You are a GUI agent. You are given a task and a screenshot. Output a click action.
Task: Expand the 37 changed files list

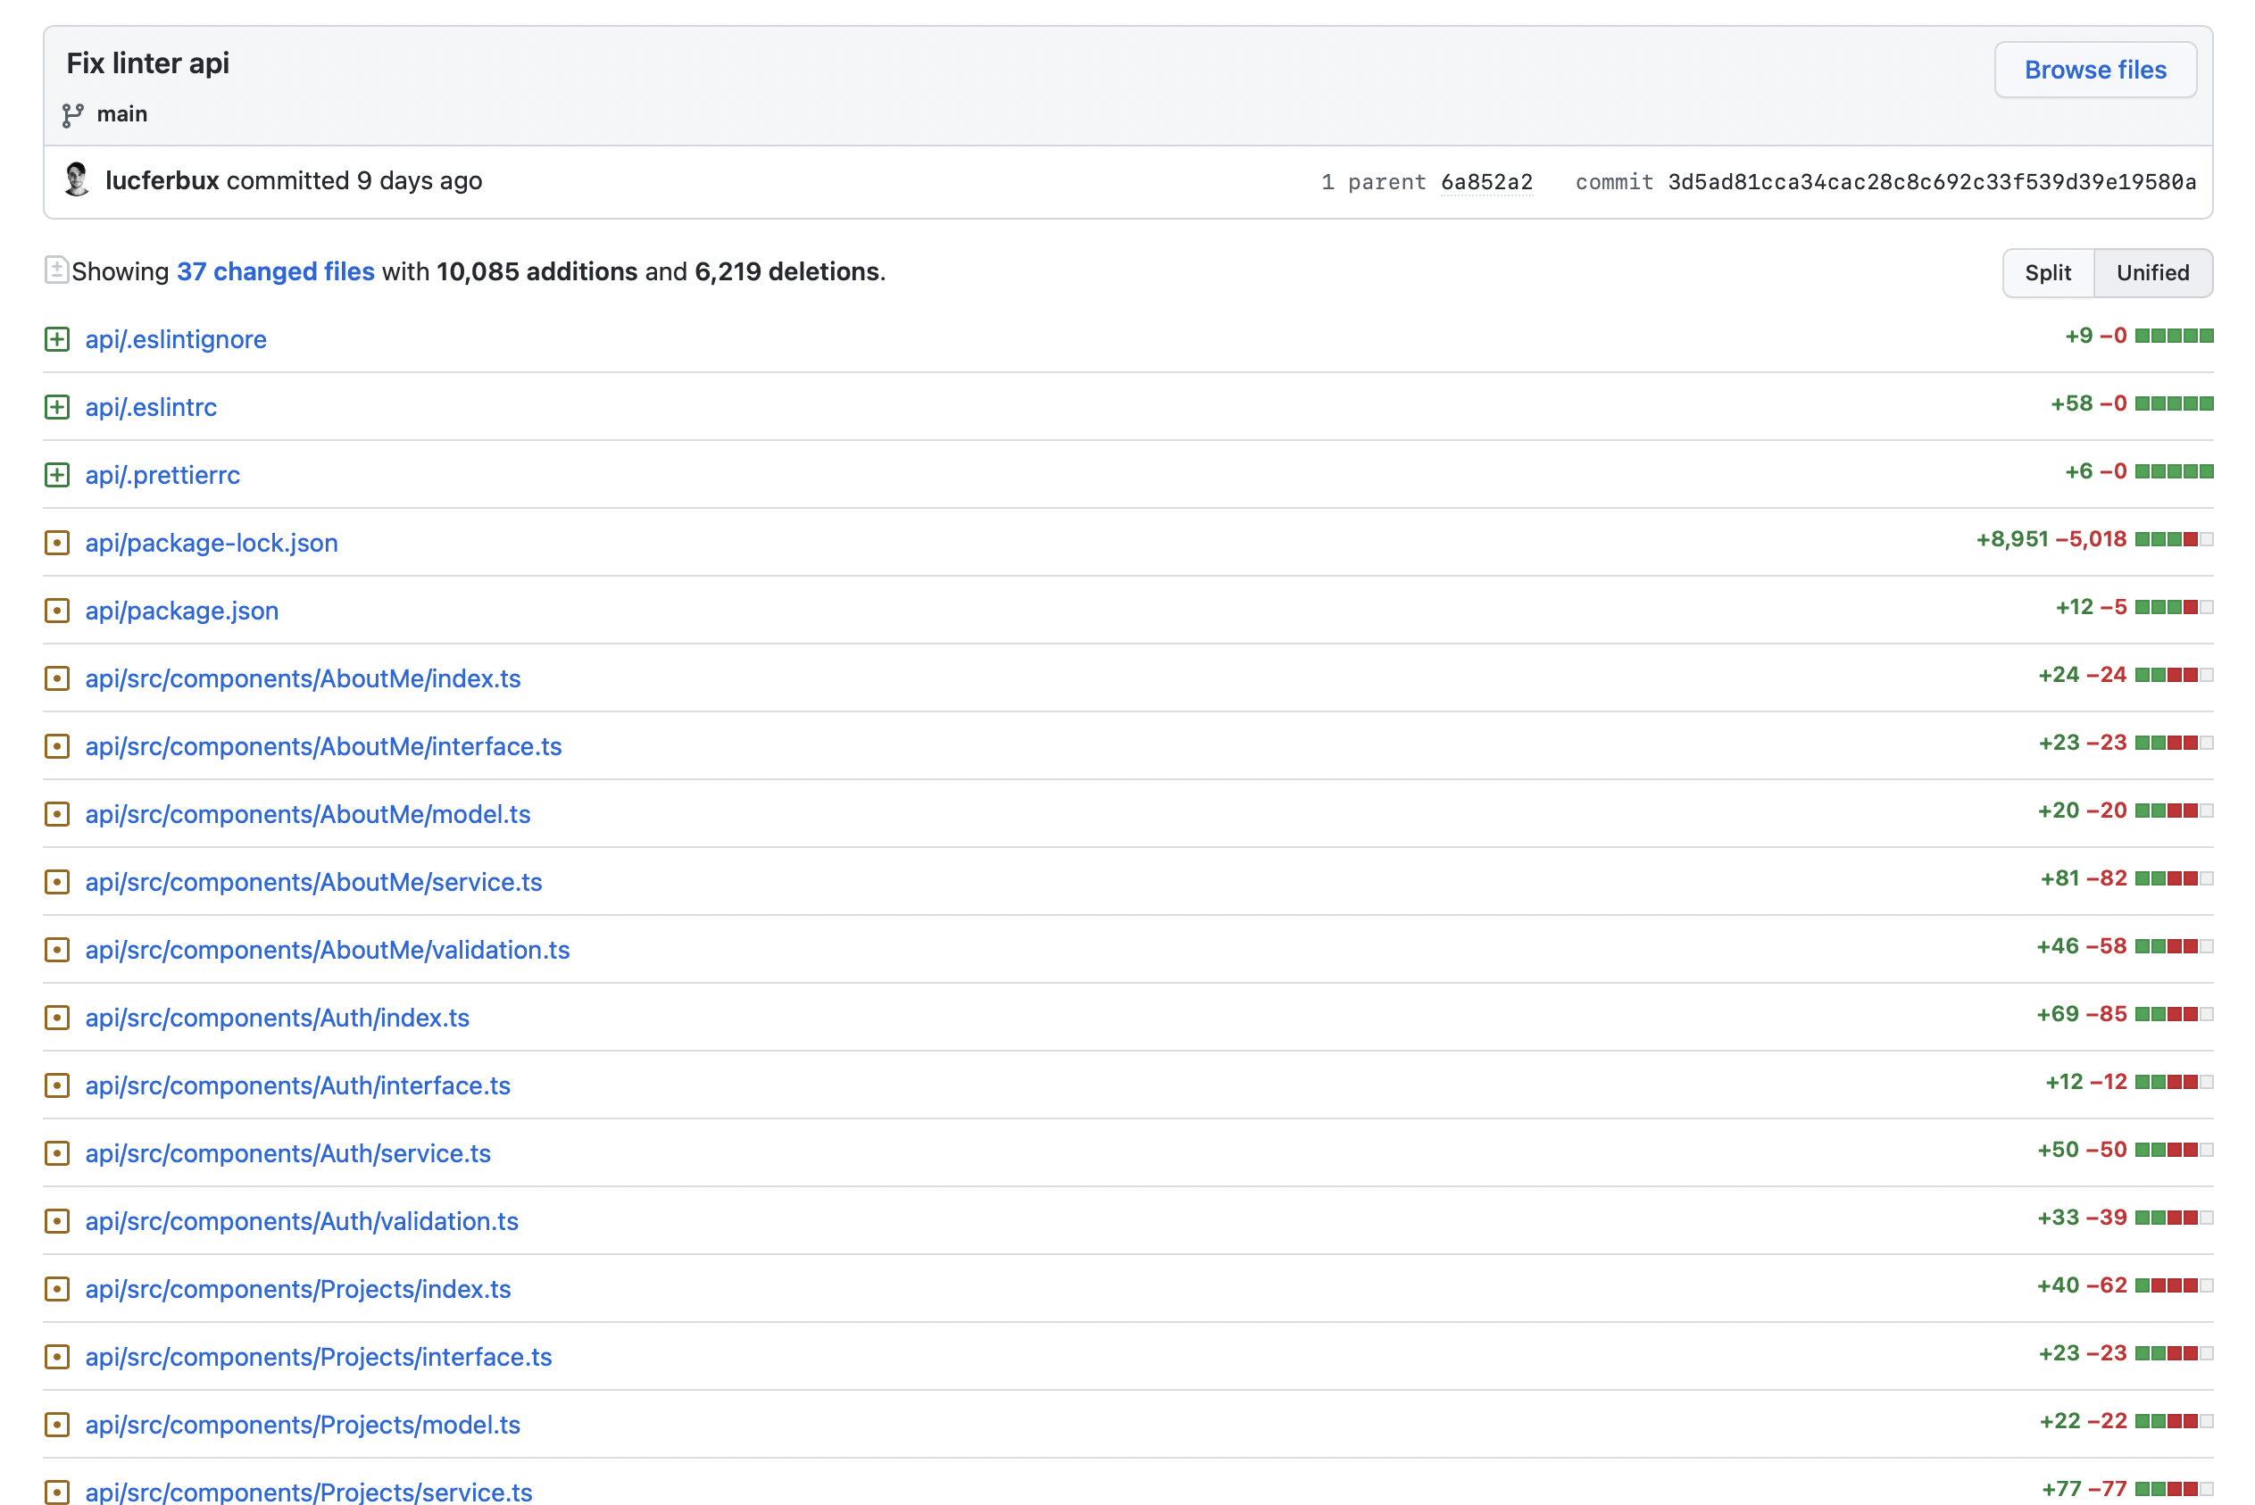click(275, 271)
